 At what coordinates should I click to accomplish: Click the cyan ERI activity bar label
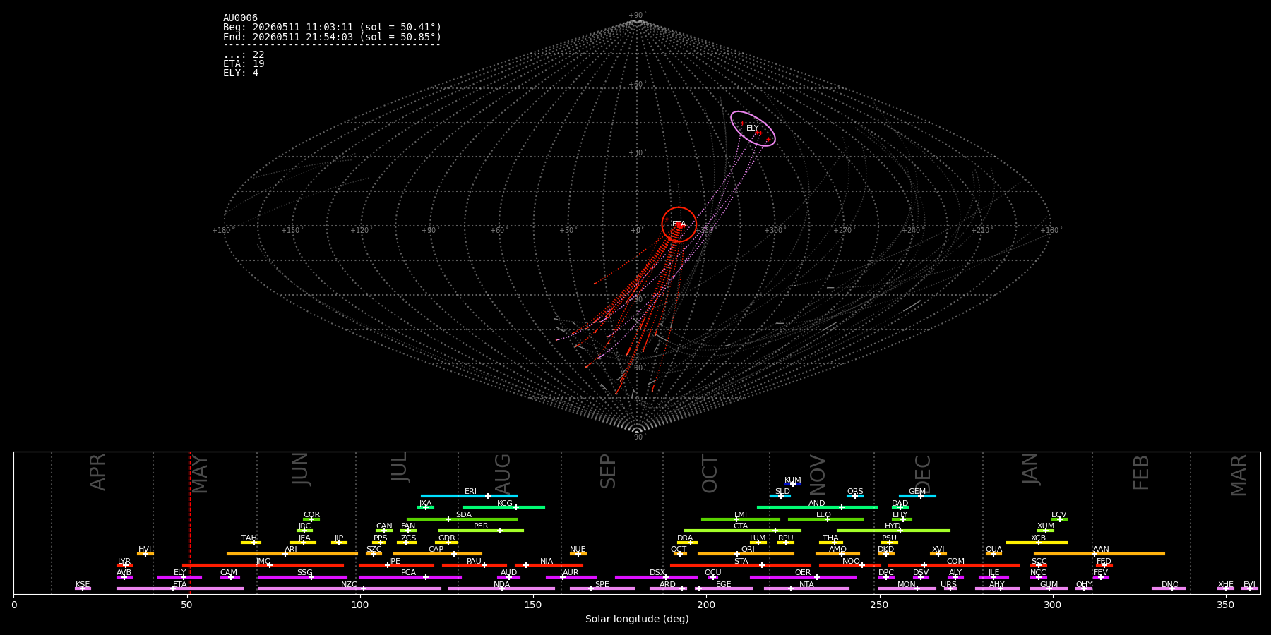[x=470, y=492]
